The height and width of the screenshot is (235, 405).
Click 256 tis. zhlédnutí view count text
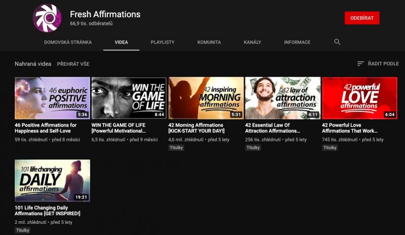coord(263,140)
